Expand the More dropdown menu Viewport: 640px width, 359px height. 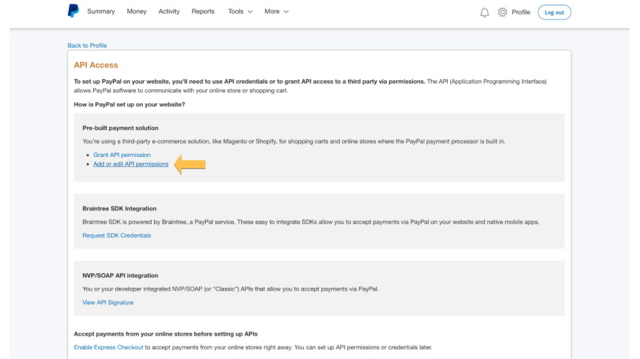click(x=276, y=11)
